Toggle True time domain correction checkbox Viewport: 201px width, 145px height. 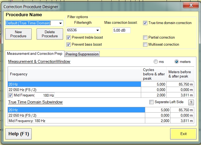tap(145, 23)
